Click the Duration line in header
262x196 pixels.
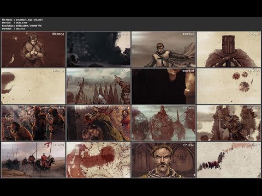click(14, 29)
